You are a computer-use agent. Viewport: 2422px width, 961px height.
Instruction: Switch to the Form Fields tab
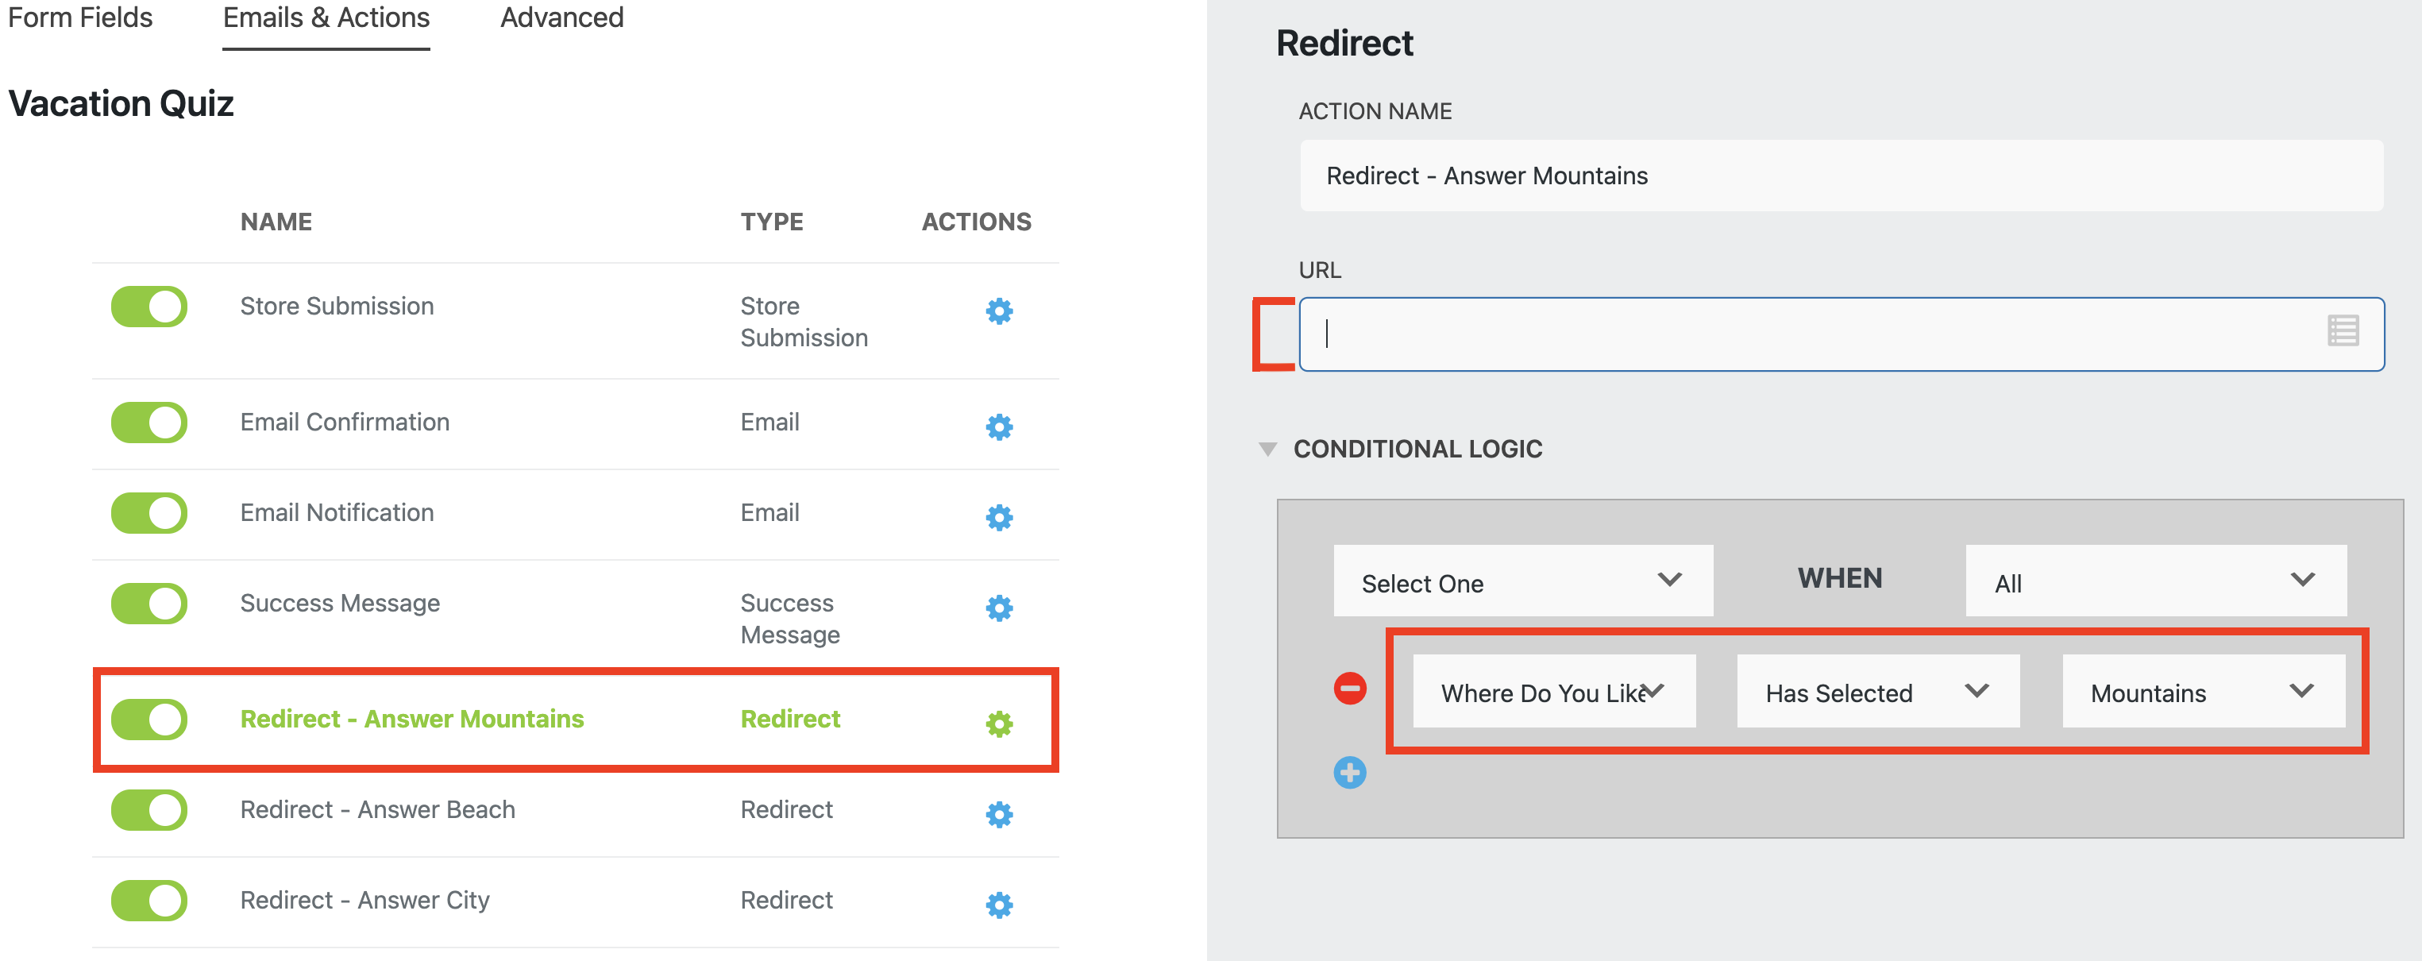(81, 17)
